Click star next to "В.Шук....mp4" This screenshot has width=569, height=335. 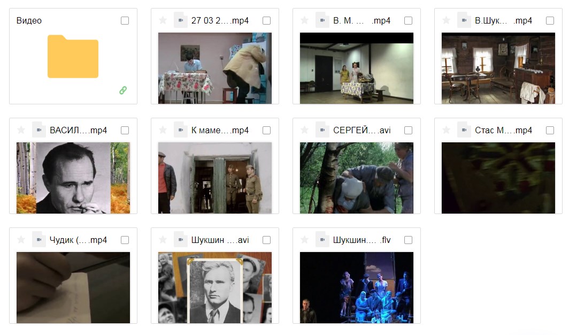coord(447,20)
